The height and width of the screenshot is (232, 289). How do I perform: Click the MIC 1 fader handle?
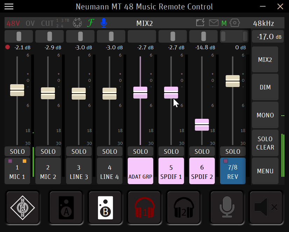tap(17, 90)
